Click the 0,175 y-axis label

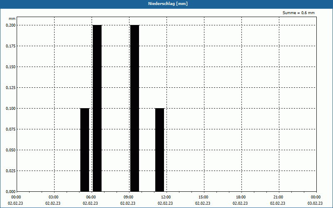point(11,46)
